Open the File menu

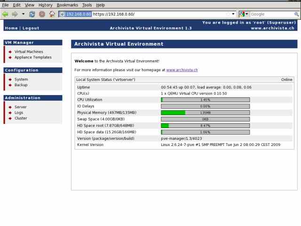coord(5,5)
